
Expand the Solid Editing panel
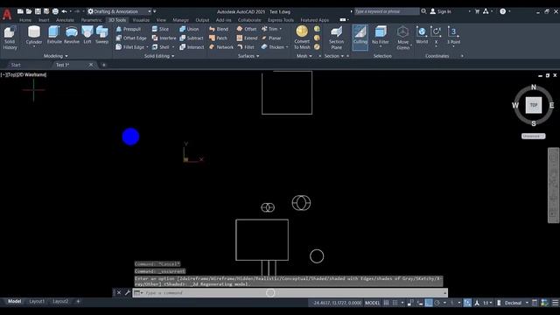click(159, 56)
